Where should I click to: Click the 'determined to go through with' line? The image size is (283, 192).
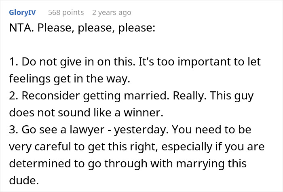[x=128, y=163]
